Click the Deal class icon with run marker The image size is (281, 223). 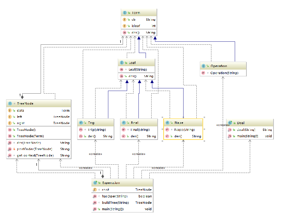230,123
